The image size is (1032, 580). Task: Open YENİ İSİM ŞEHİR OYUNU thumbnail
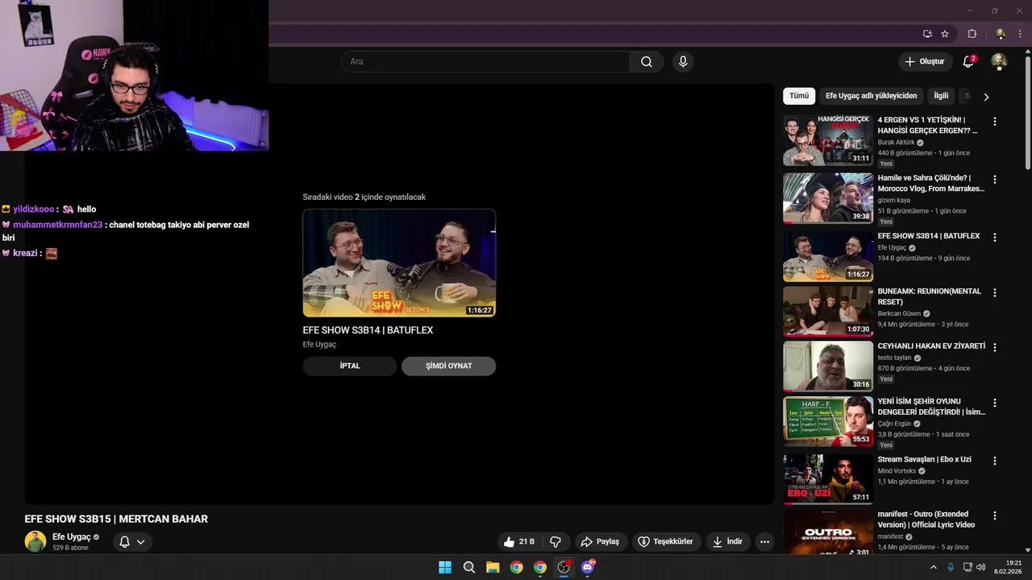click(828, 421)
